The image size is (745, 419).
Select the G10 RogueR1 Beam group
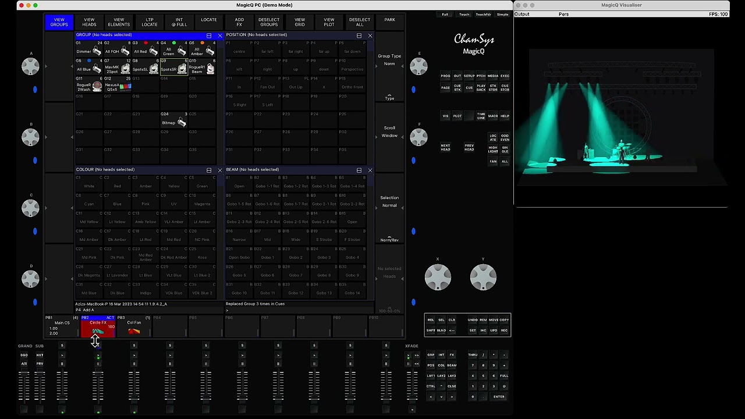coord(203,67)
